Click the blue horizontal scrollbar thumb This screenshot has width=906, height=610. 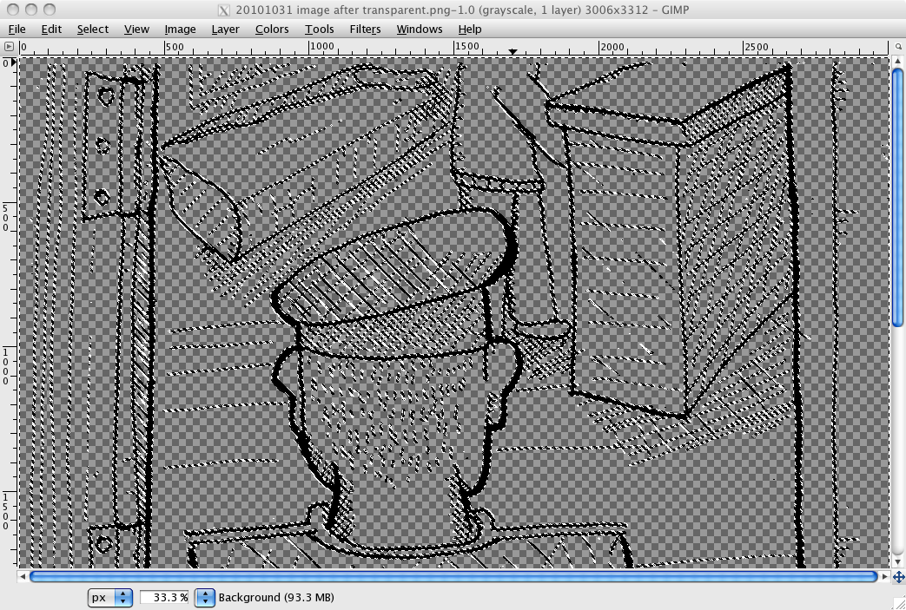(452, 576)
